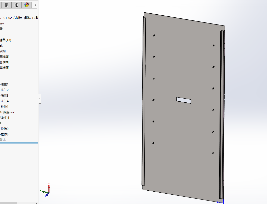Select the 16栽丝->? feature

(7, 112)
